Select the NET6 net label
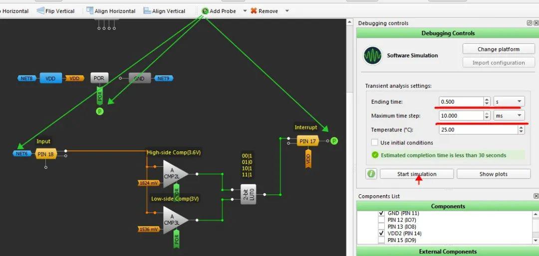 click(22, 154)
